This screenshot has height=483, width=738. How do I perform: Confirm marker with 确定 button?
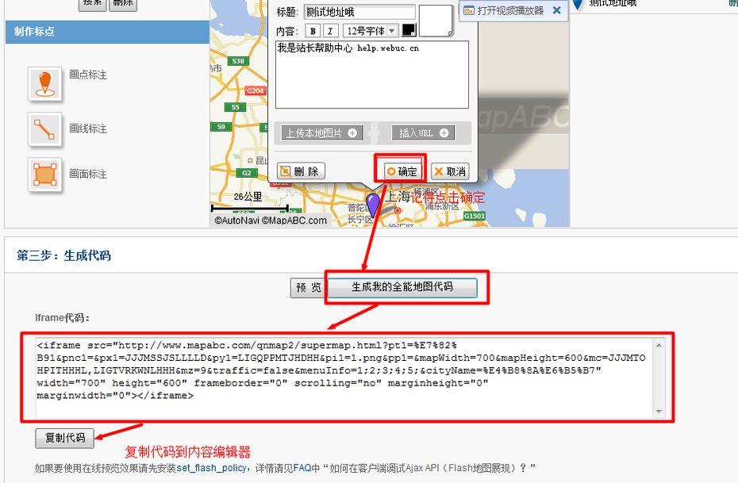coord(402,171)
